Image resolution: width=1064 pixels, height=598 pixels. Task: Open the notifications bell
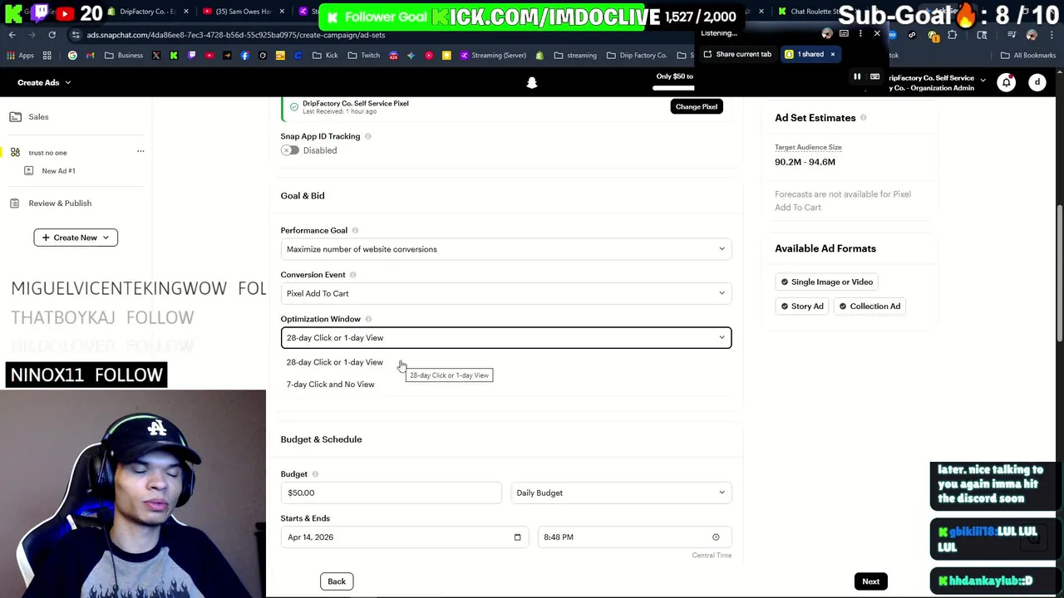1007,82
